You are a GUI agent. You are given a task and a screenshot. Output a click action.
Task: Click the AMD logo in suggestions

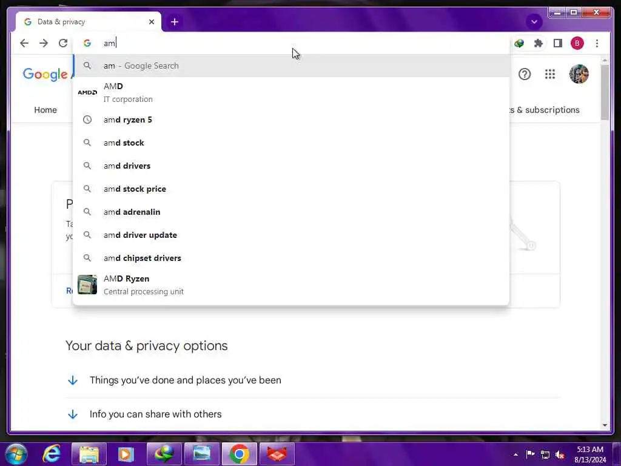click(x=87, y=92)
